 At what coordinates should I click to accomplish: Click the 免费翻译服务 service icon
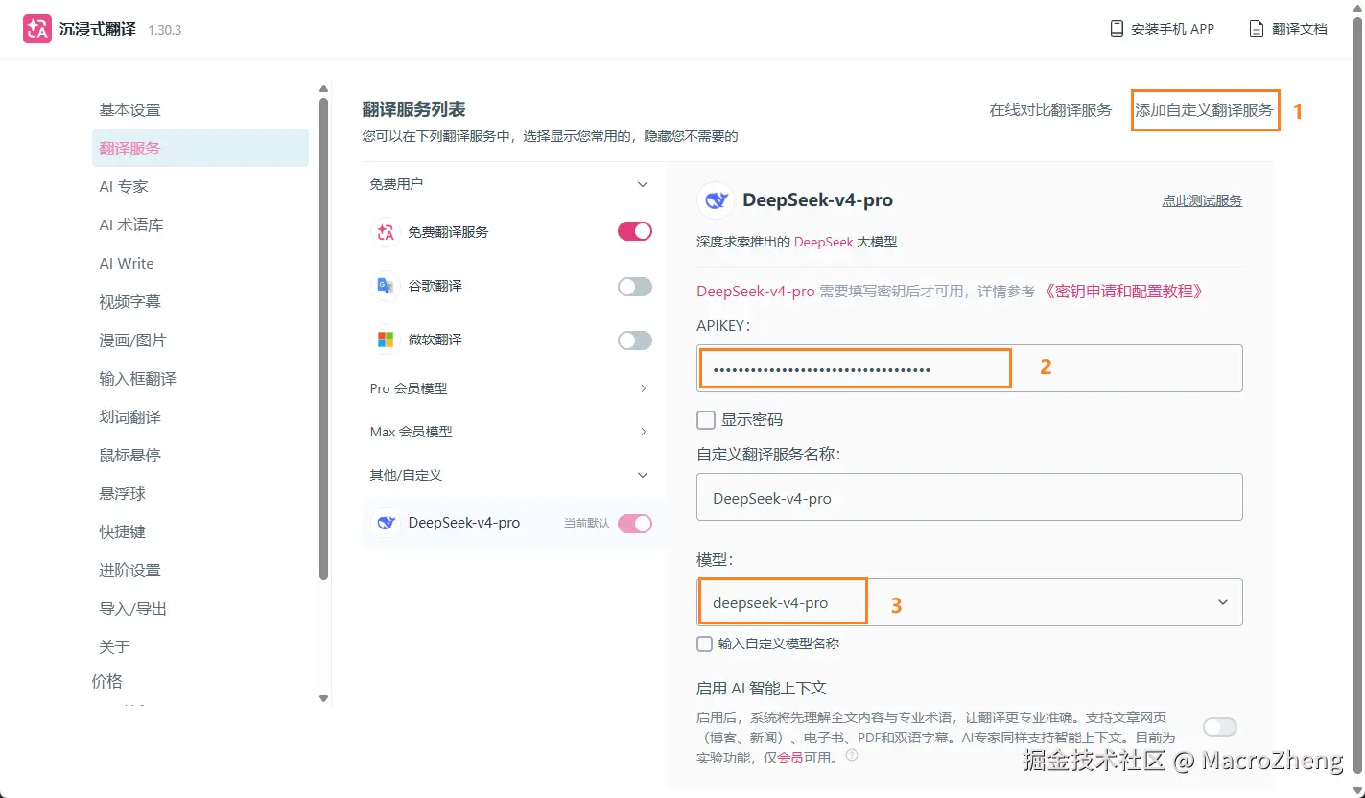(x=386, y=232)
